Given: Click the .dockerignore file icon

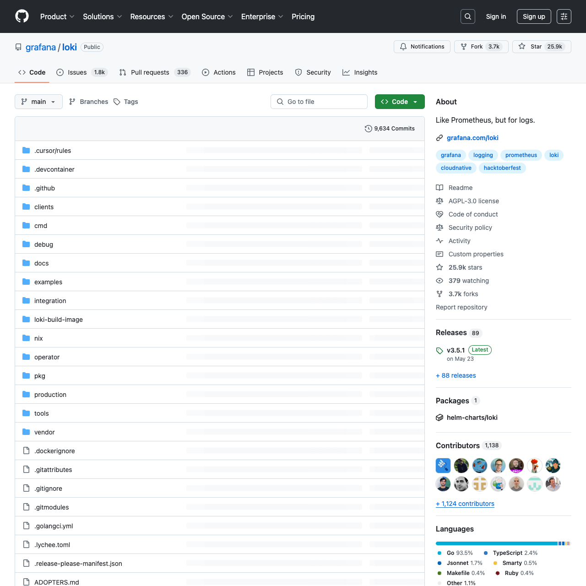Looking at the screenshot, I should 26,451.
